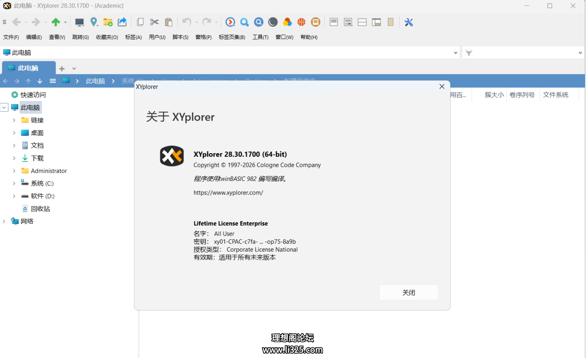Click the Copy toolbar icon
This screenshot has height=358, width=586.
(140, 22)
